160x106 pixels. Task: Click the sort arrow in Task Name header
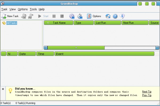[x=48, y=23]
